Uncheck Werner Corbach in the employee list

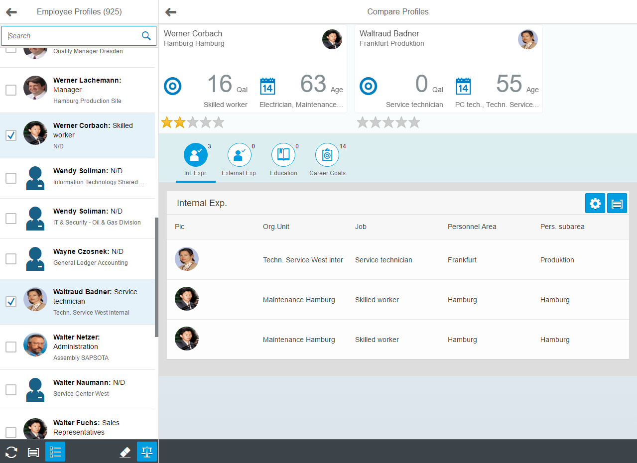coord(11,135)
